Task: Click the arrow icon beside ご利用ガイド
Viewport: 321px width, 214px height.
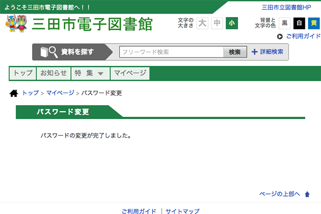Action: coord(280,37)
